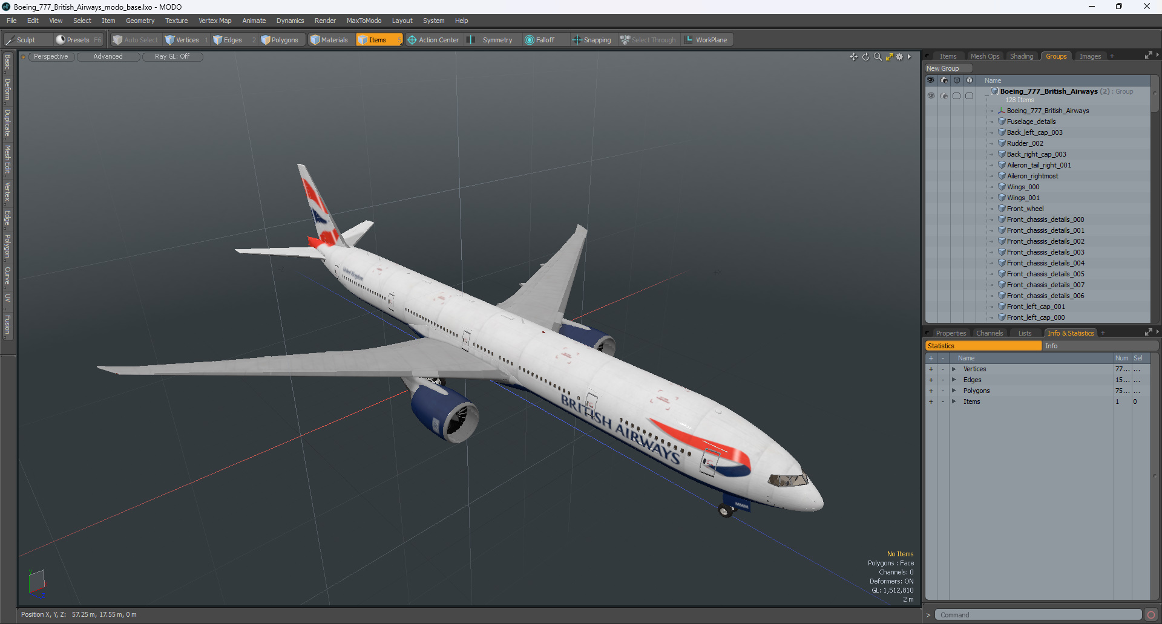Image resolution: width=1162 pixels, height=624 pixels.
Task: Click the New Group button
Action: pos(948,68)
